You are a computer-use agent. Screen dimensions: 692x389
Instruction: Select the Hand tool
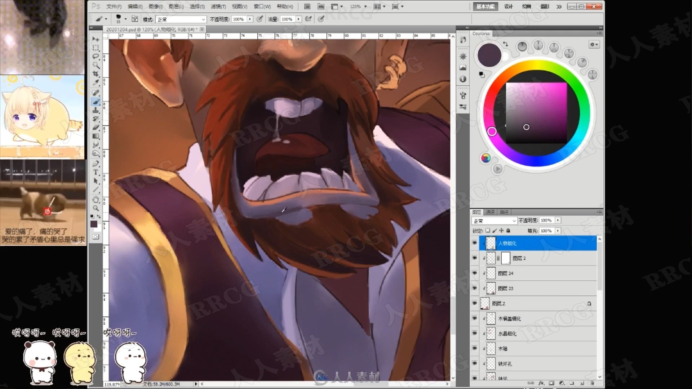96,199
